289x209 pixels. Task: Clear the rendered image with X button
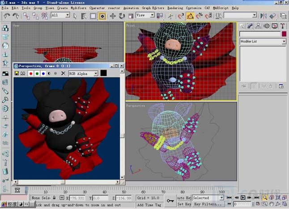[x=63, y=73]
